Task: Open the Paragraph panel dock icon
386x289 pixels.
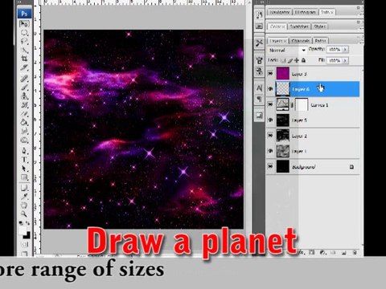Action: click(x=259, y=100)
